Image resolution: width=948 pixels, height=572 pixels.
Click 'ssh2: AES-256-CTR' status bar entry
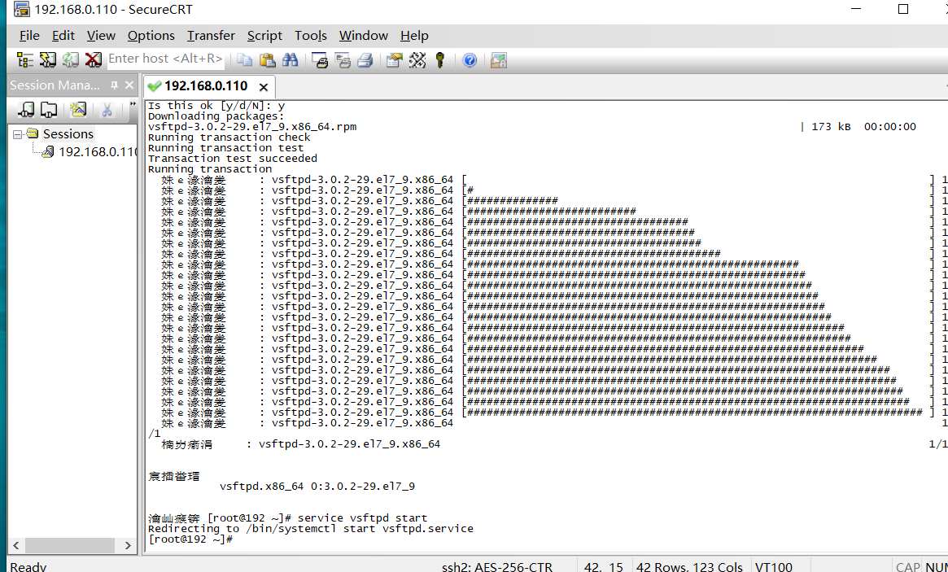click(x=497, y=566)
